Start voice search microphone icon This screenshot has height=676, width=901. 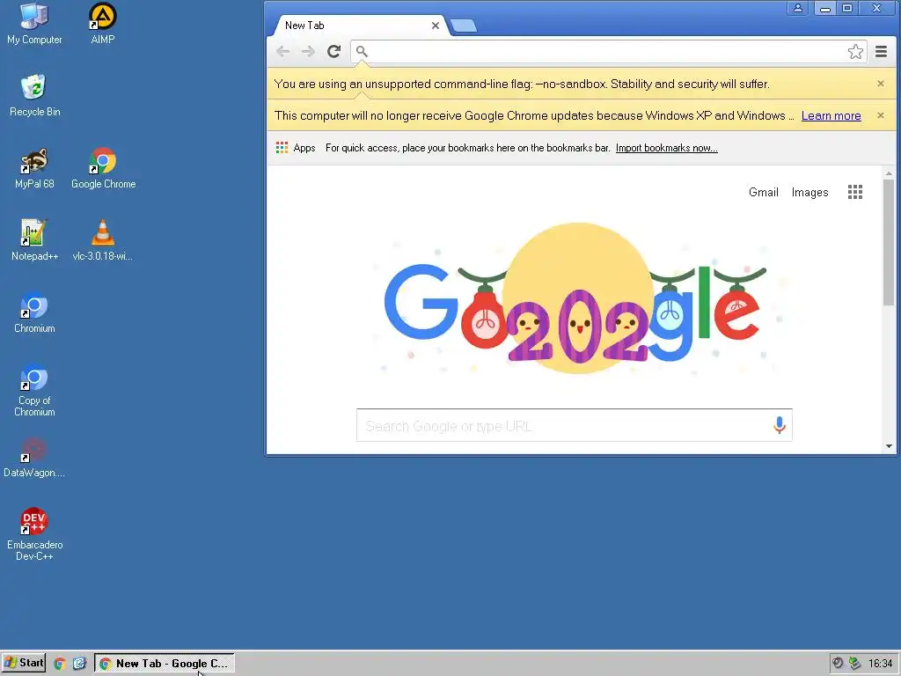(780, 425)
